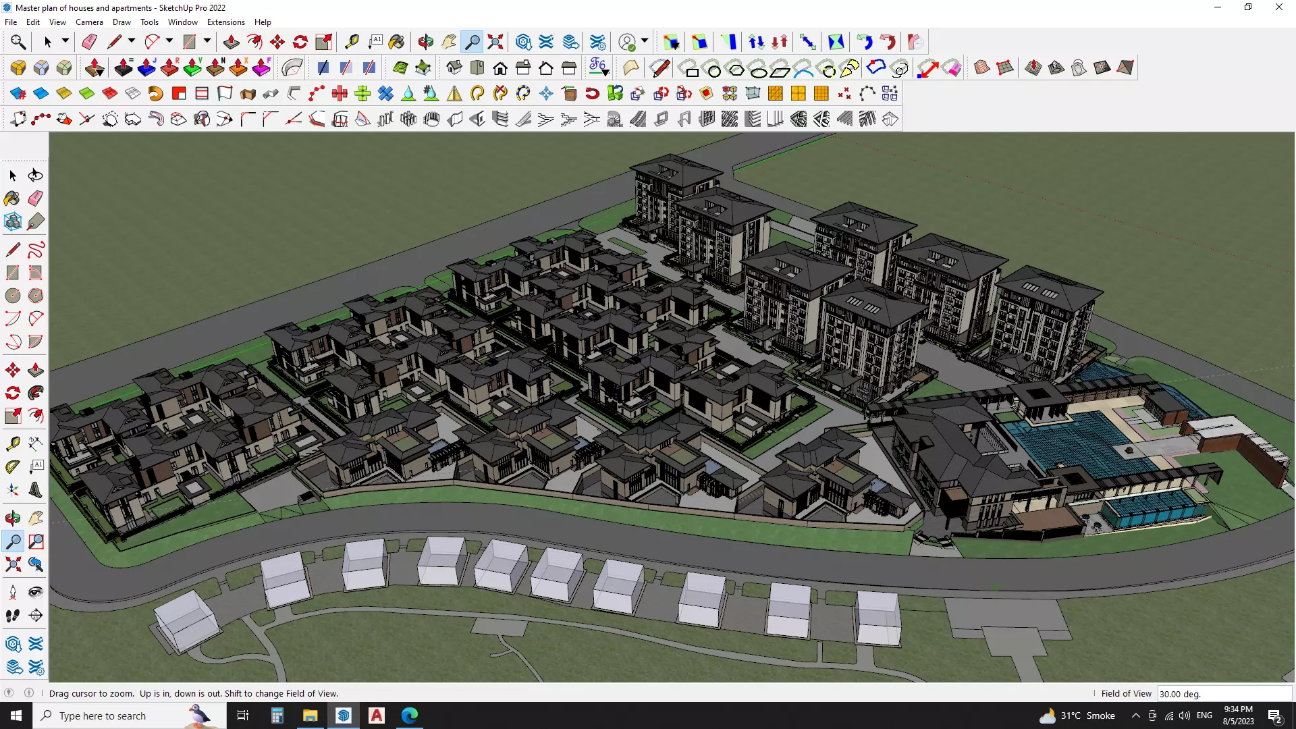Click the Field of View input box
Screen dimensions: 1296x729
(1223, 693)
